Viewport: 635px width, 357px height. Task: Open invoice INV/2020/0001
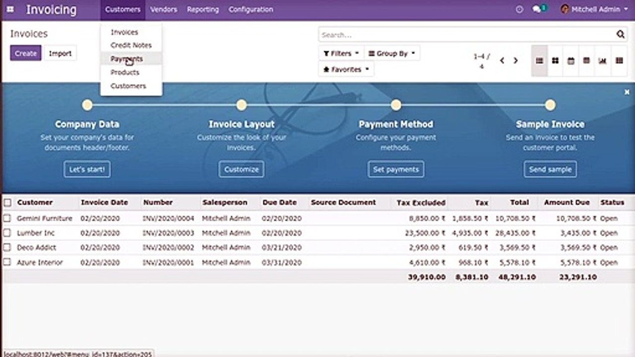coord(168,262)
